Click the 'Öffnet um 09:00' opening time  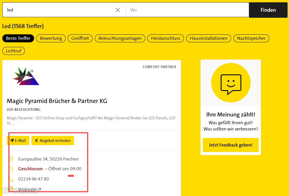65,169
